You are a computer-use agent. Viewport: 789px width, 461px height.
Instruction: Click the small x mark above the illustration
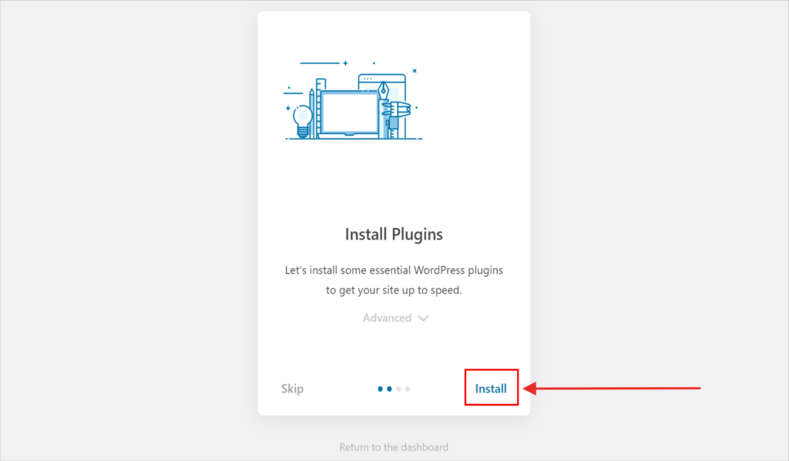415,71
